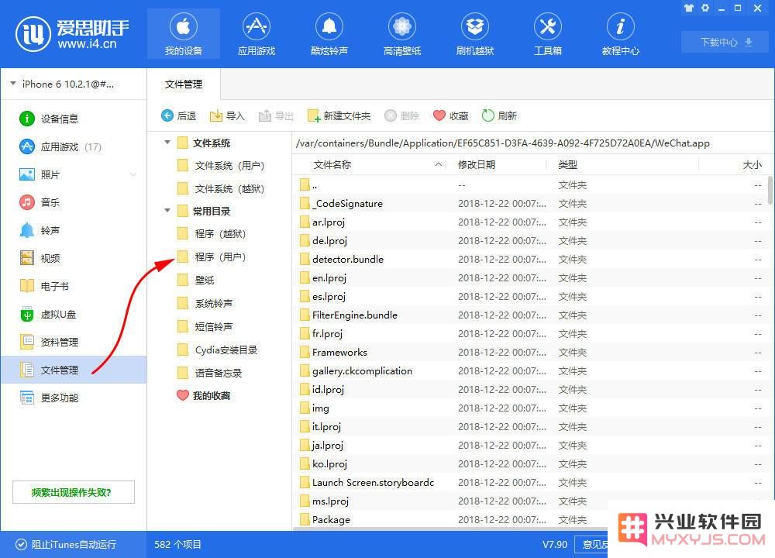Select 文件管理 in sidebar
775x558 pixels.
pos(73,370)
